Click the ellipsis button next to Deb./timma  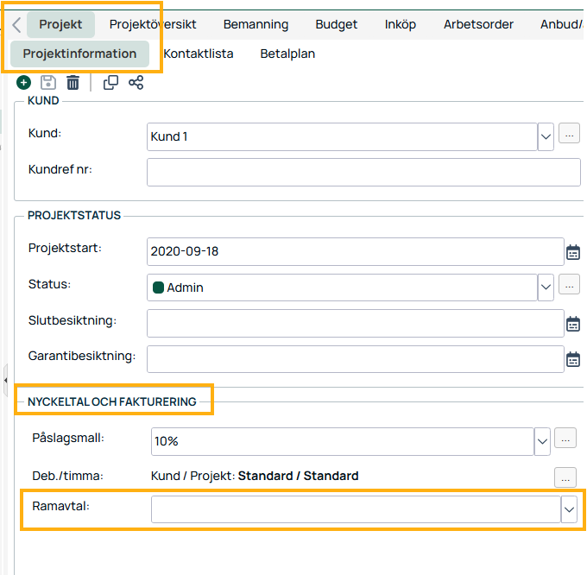pyautogui.click(x=565, y=477)
